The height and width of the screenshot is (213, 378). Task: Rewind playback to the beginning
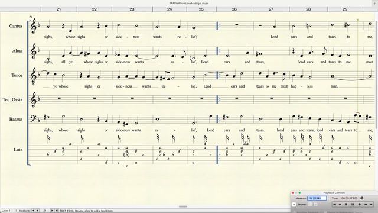tap(335, 204)
